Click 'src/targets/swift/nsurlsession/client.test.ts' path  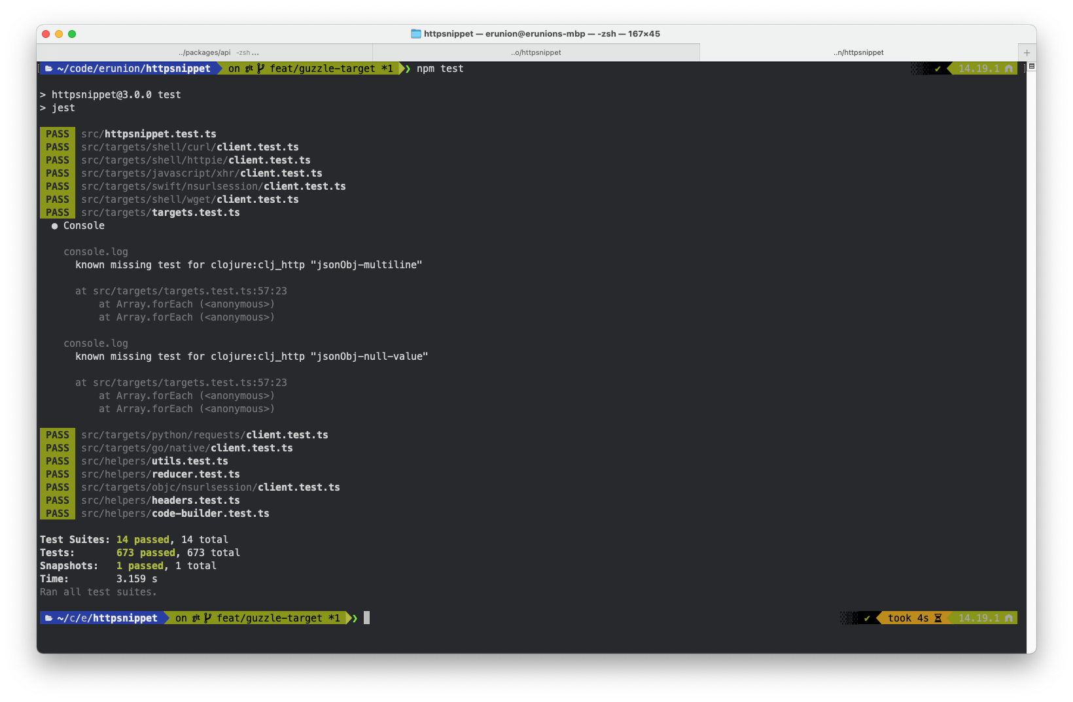click(213, 186)
